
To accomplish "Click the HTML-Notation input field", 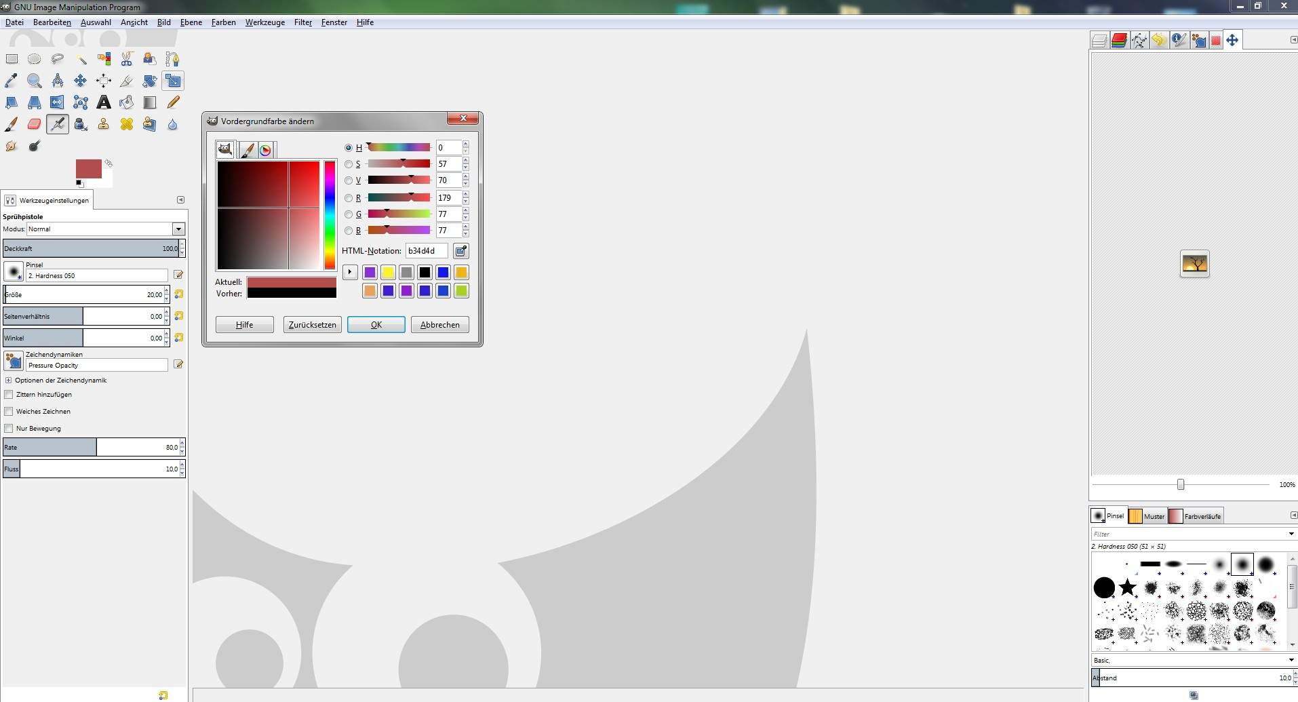I will coord(426,250).
